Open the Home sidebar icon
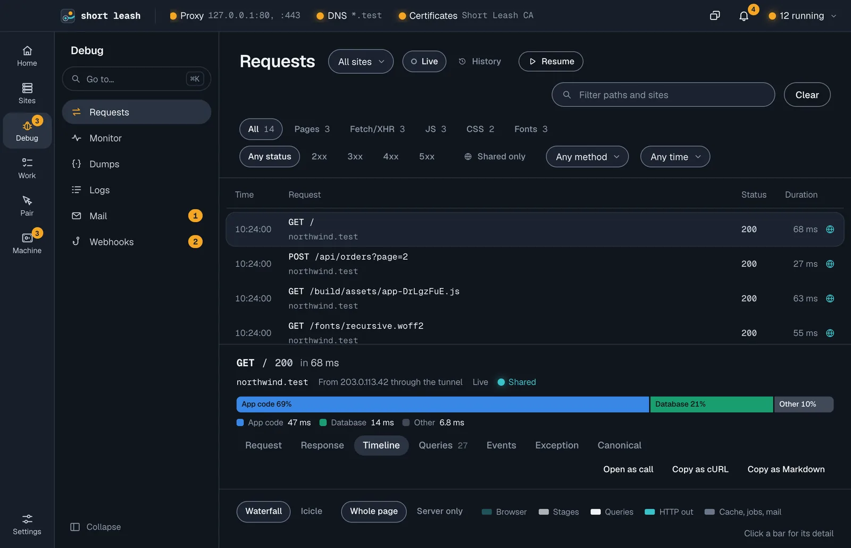Viewport: 851px width, 548px height. coord(27,51)
